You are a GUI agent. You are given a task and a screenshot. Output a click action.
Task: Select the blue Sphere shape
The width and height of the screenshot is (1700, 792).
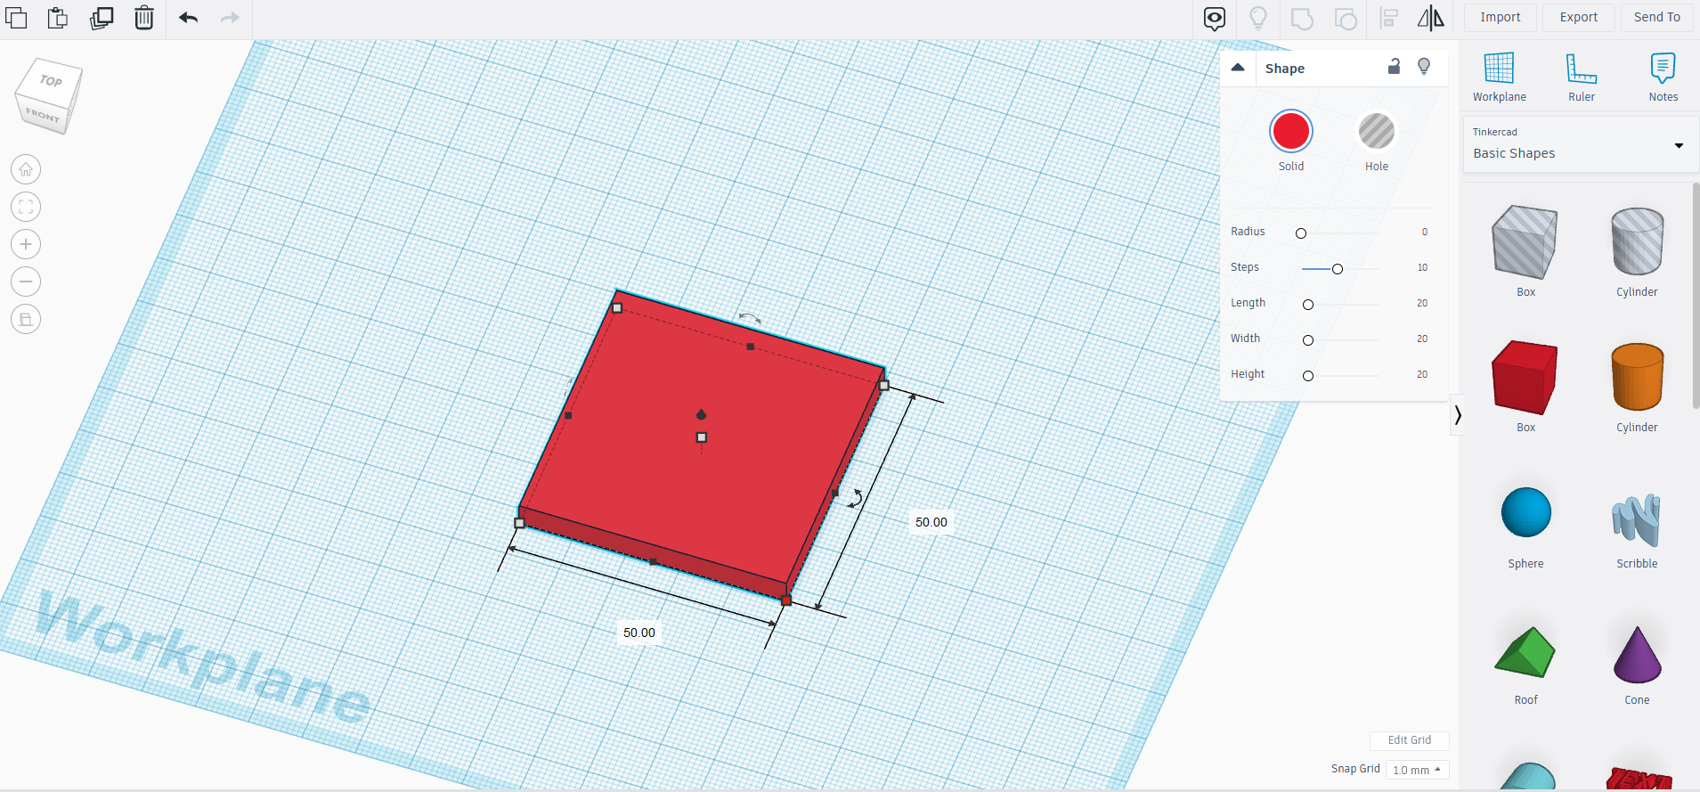pos(1525,512)
